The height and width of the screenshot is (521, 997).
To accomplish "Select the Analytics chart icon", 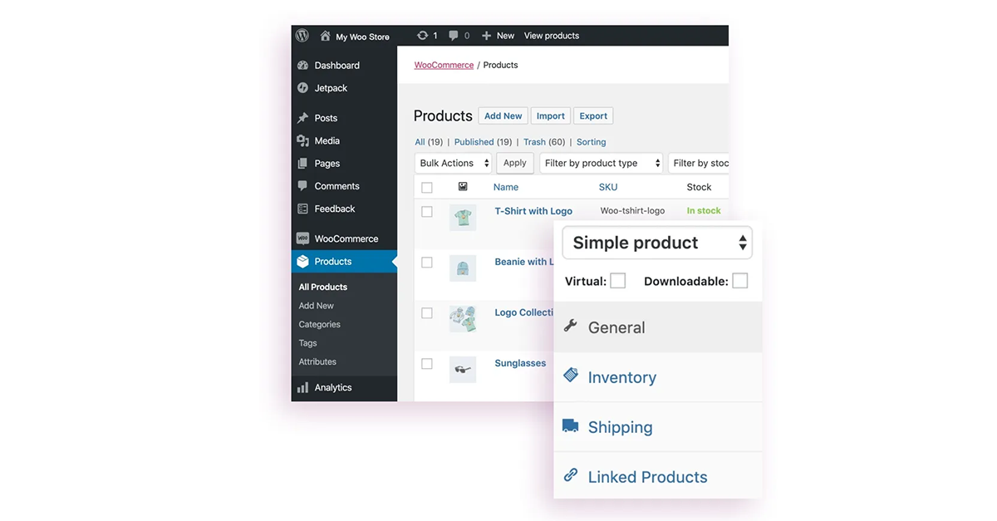I will click(302, 387).
